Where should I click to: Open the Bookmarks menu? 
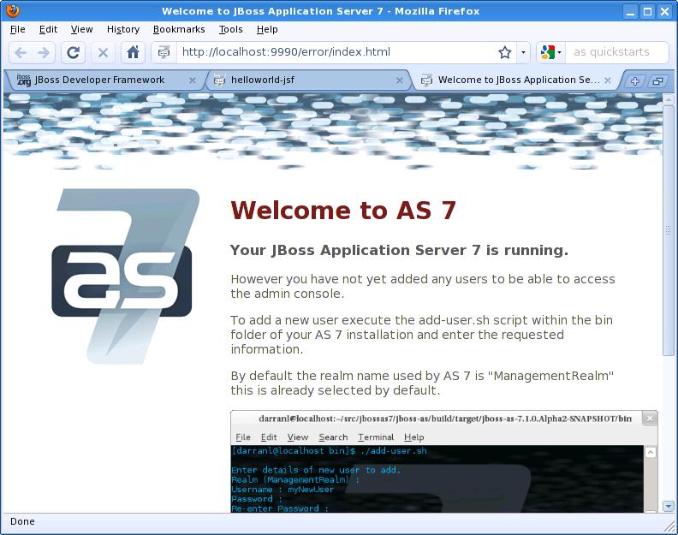tap(179, 29)
